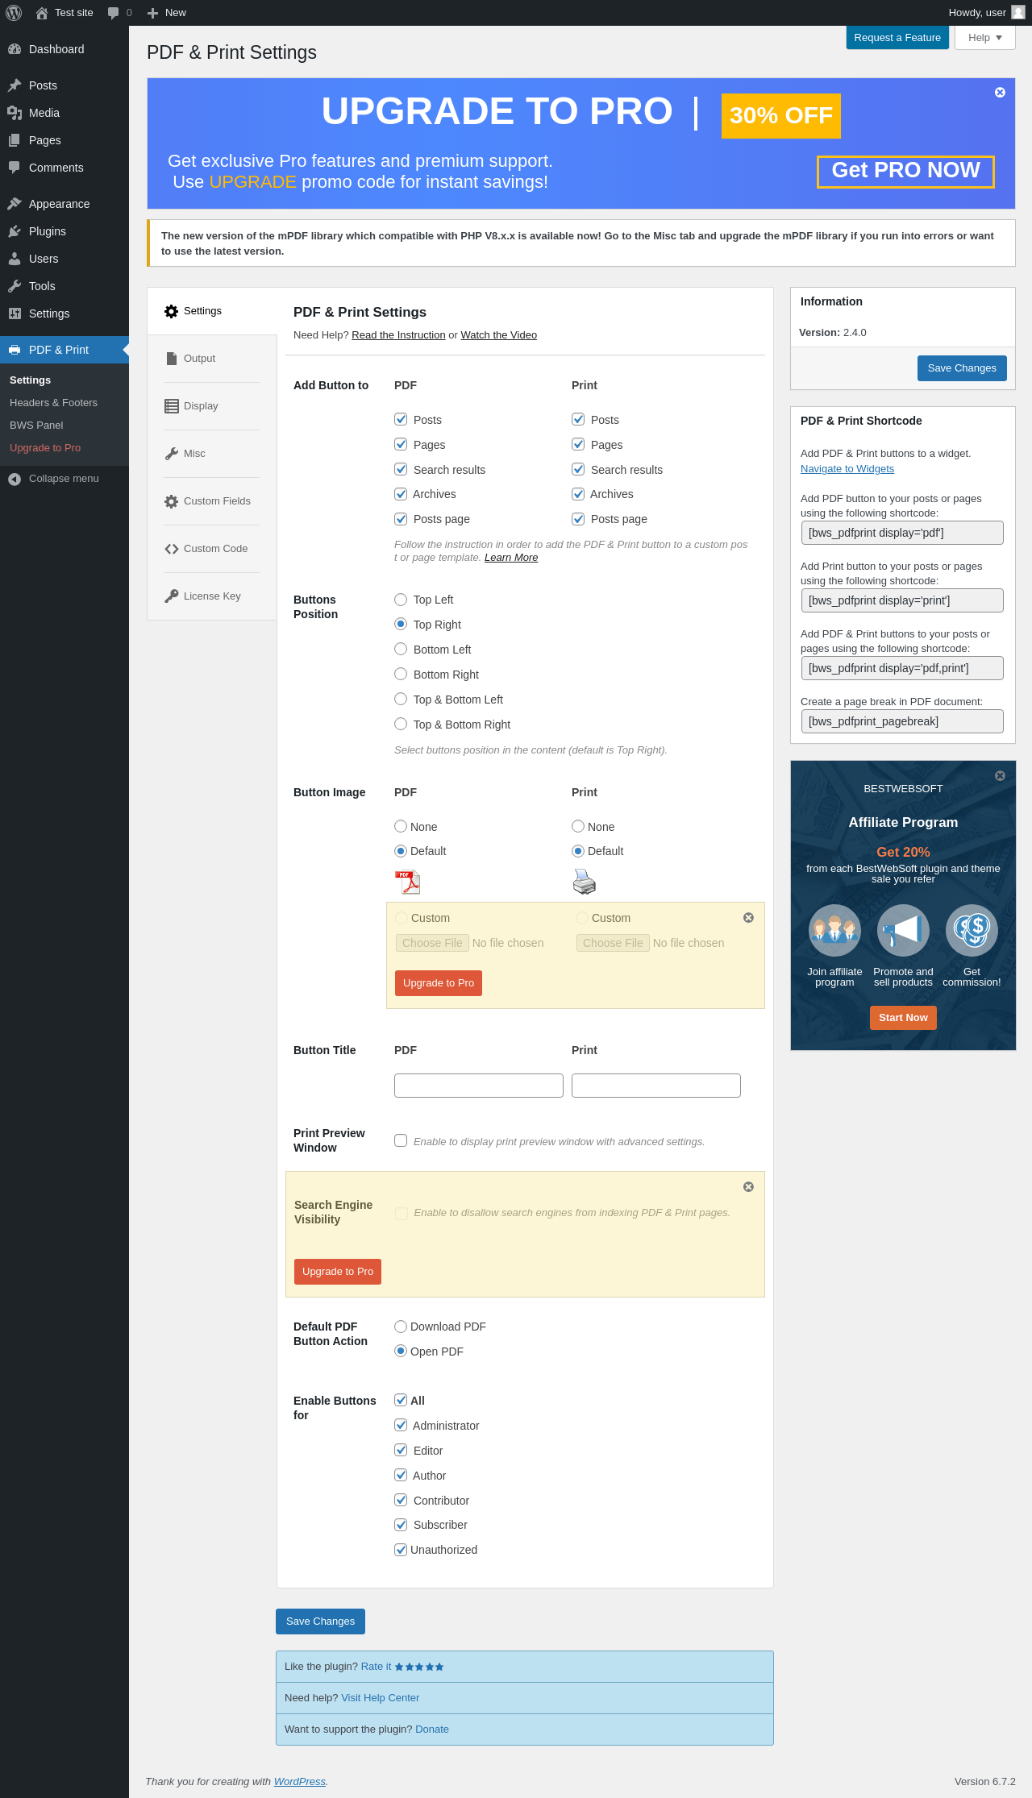This screenshot has width=1032, height=1798.
Task: Open the Visit Help Center link
Action: 380,1698
